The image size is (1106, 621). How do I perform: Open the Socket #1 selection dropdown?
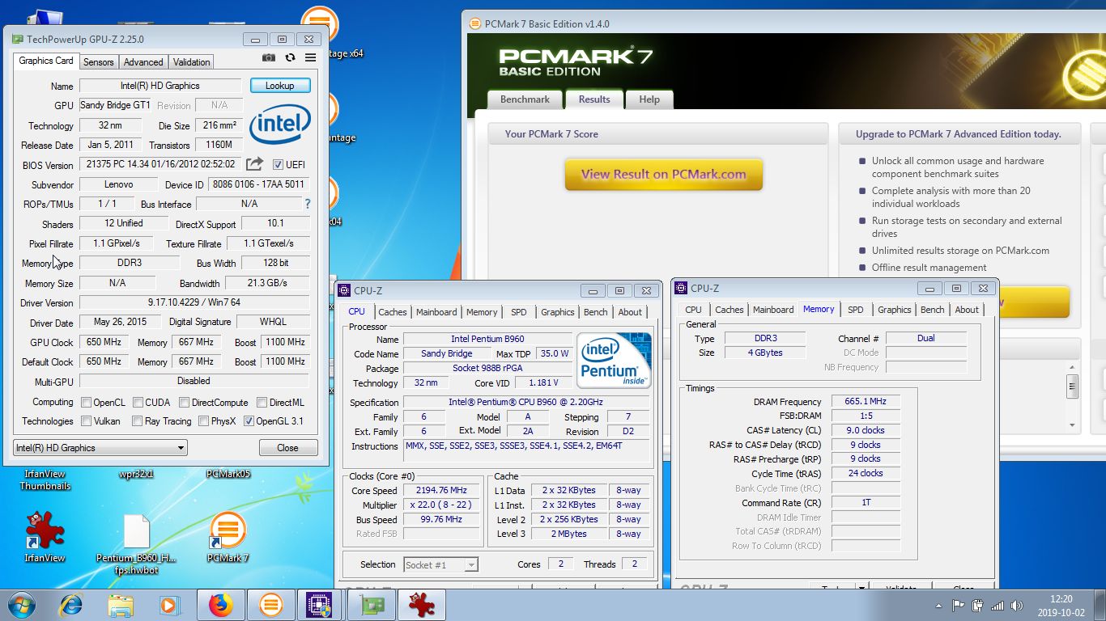(441, 564)
